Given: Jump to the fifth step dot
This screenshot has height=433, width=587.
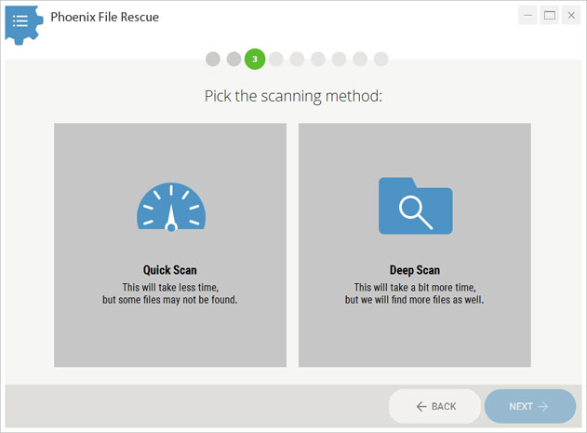Looking at the screenshot, I should [x=297, y=60].
